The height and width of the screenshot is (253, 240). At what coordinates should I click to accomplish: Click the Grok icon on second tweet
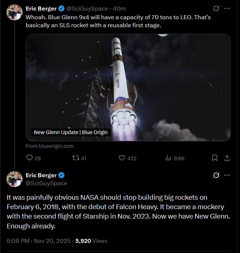[x=216, y=175]
